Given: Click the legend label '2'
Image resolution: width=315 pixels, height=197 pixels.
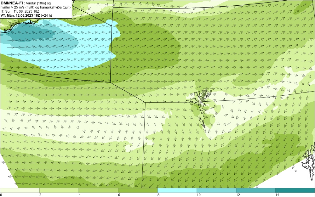Looking at the screenshot, I should (40, 195).
